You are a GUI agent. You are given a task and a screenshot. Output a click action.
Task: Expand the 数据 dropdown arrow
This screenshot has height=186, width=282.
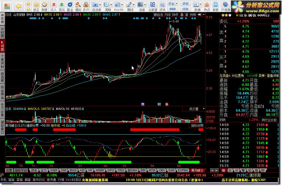(201, 5)
